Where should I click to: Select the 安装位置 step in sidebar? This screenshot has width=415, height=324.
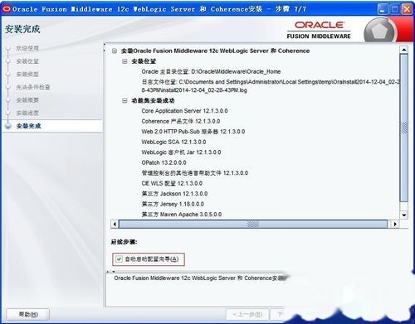(27, 61)
